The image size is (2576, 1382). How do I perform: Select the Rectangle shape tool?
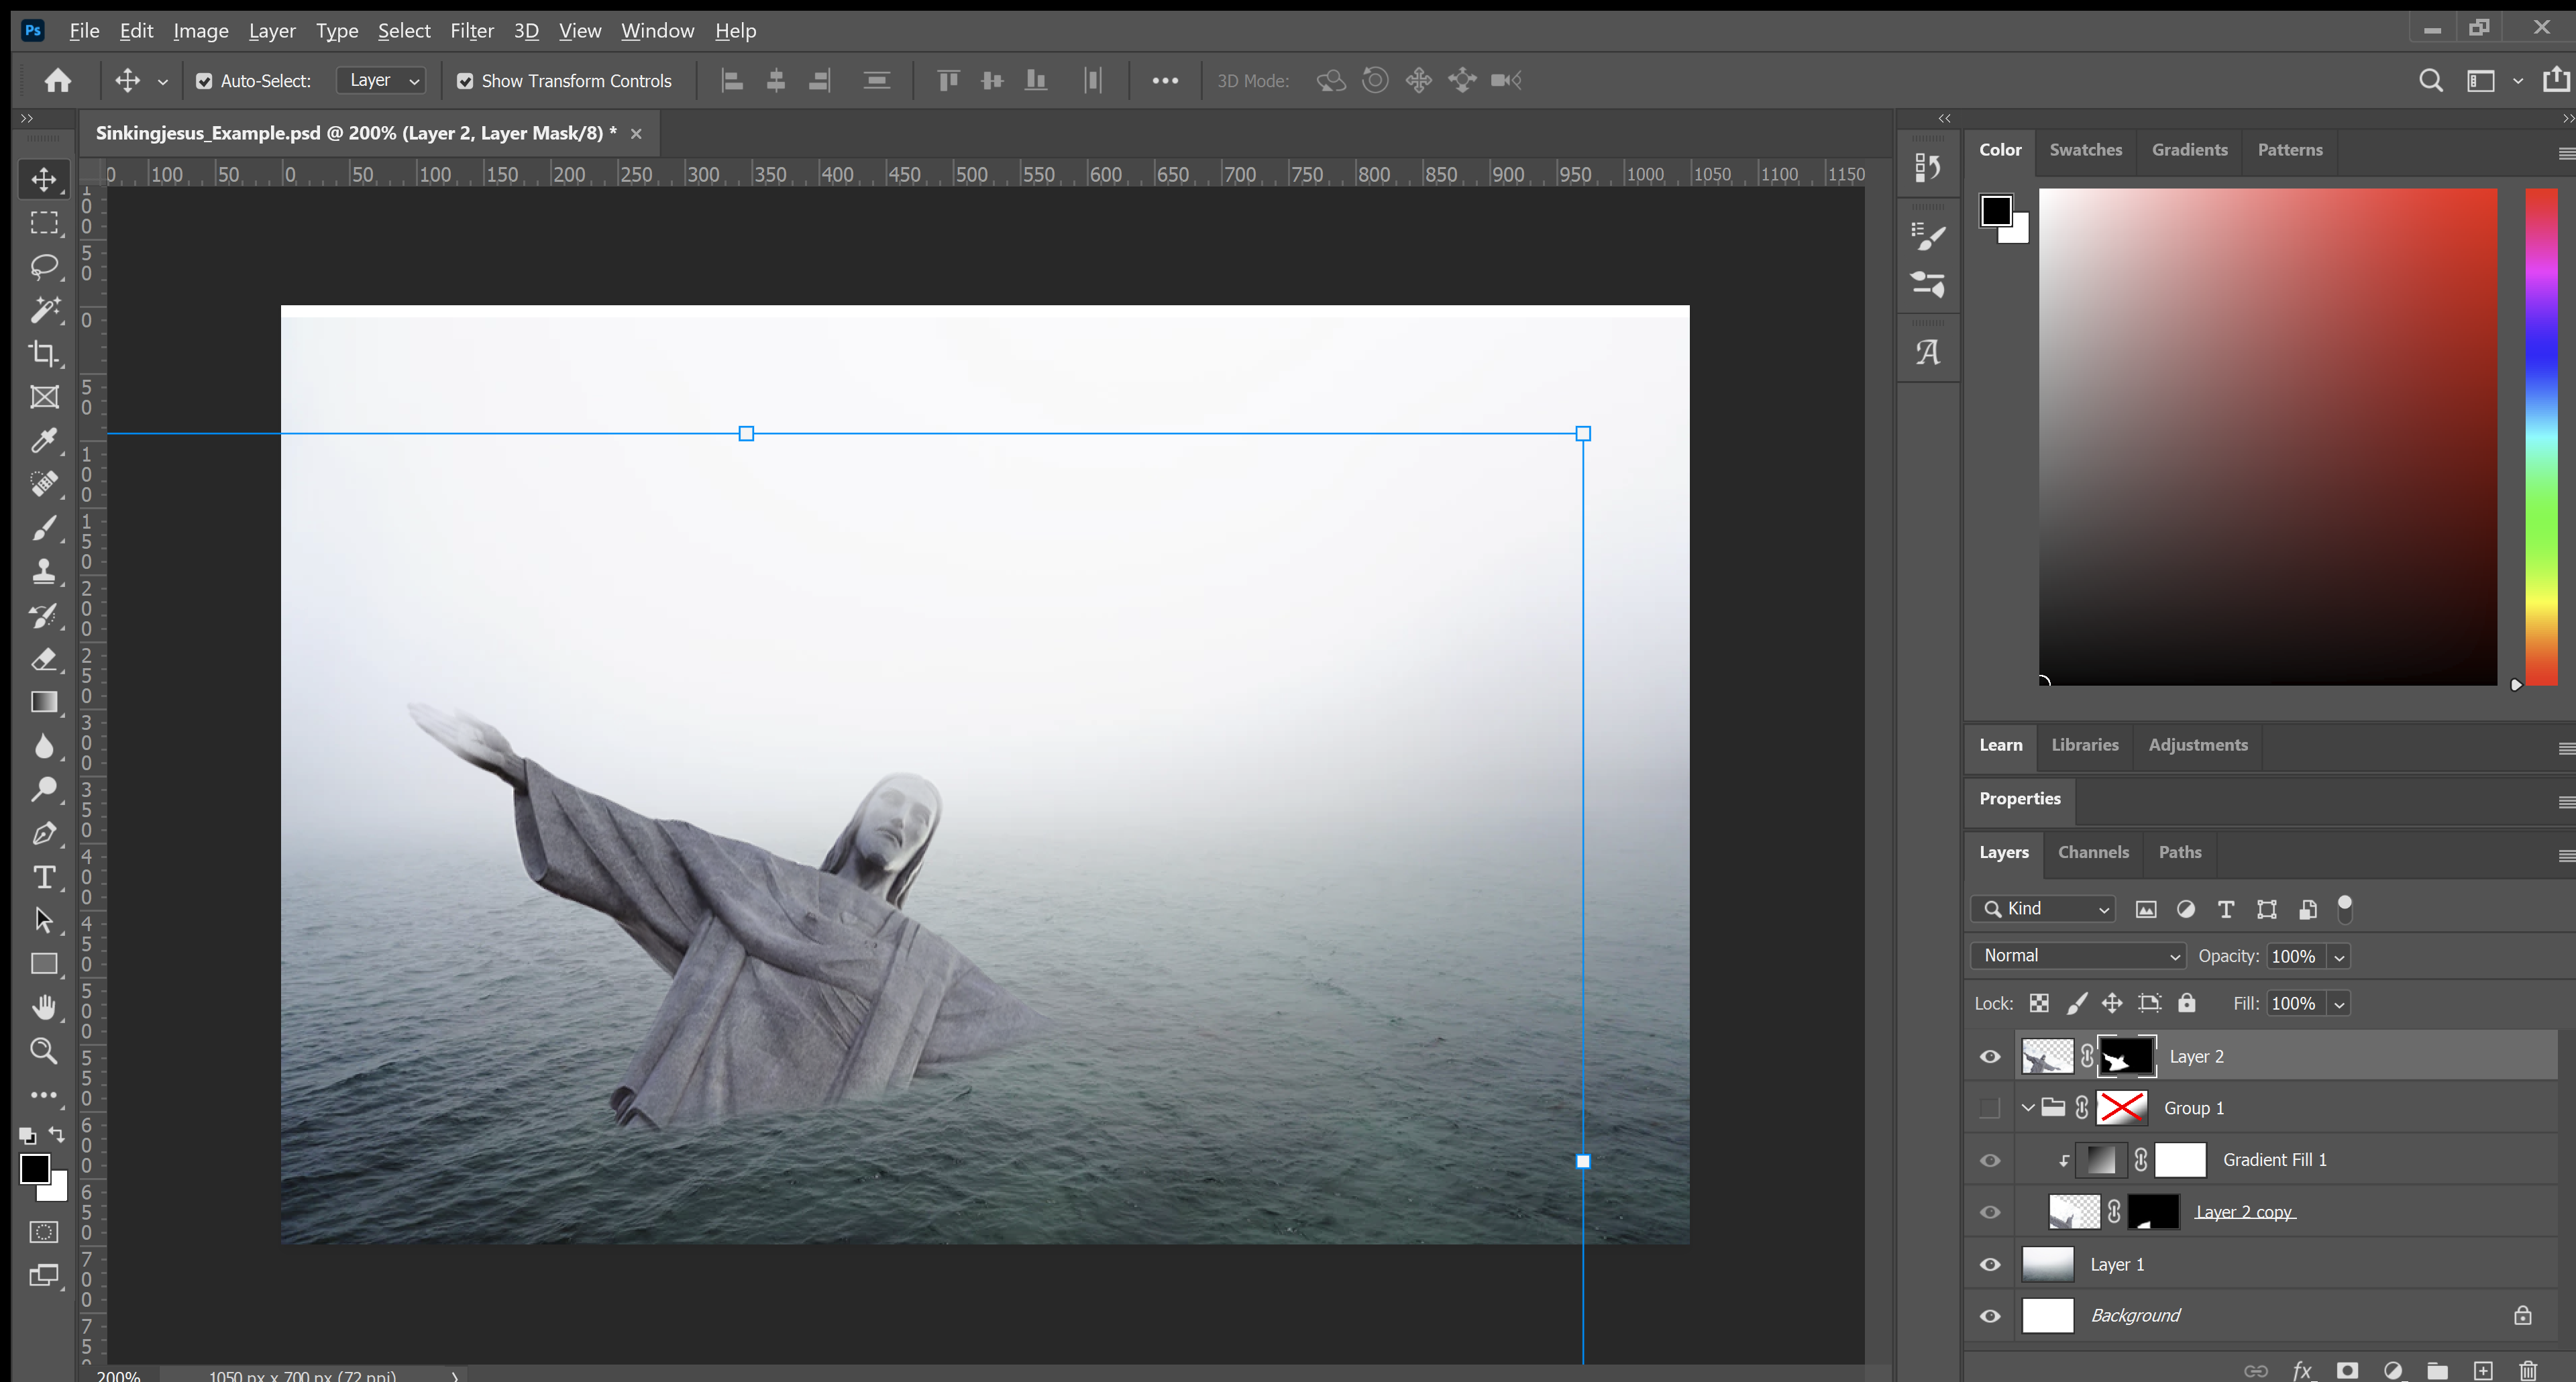[44, 964]
